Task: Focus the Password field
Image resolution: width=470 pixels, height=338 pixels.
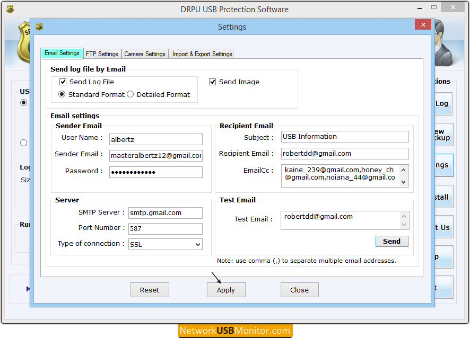Action: pyautogui.click(x=156, y=172)
